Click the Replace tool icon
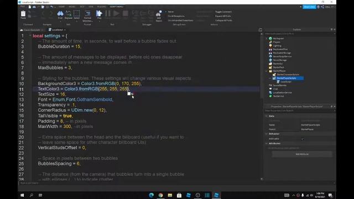 tap(69, 14)
